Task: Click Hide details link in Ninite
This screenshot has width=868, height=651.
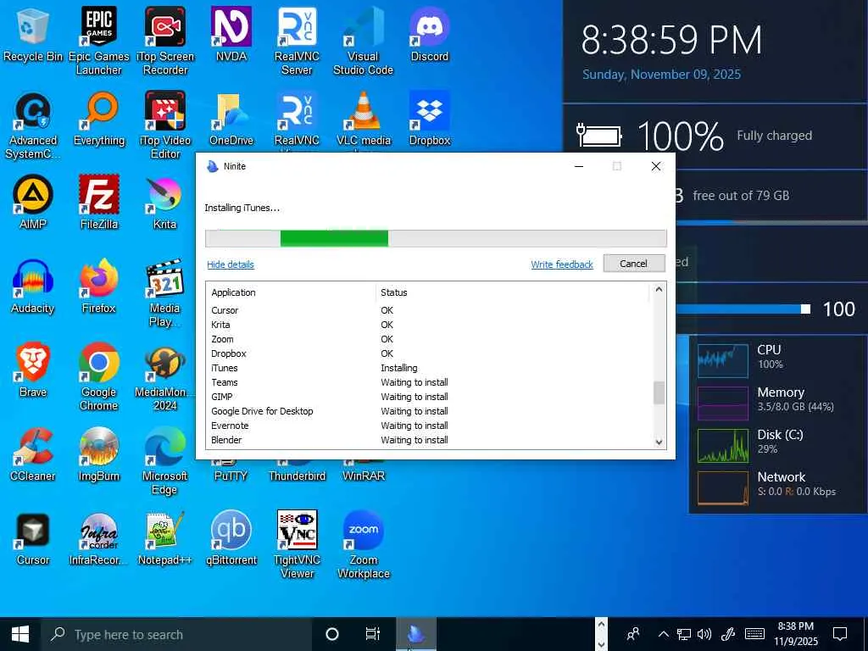Action: click(x=231, y=264)
